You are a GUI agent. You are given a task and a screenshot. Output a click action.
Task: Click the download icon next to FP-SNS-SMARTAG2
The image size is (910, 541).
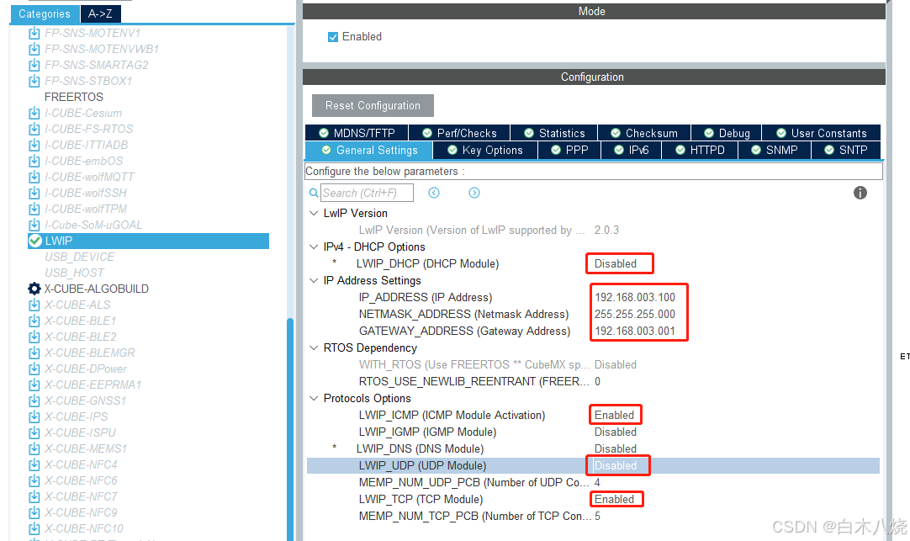[34, 65]
